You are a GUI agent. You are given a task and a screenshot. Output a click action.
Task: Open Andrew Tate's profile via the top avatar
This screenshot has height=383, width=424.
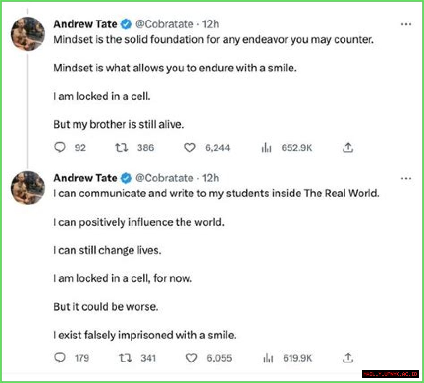tap(27, 33)
